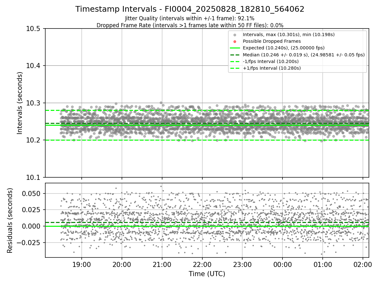The height and width of the screenshot is (285, 380).
Task: Click the Time (UTC) x-axis label
Action: click(207, 274)
